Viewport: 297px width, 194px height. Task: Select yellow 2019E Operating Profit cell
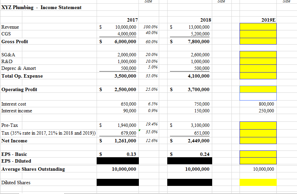click(258, 89)
